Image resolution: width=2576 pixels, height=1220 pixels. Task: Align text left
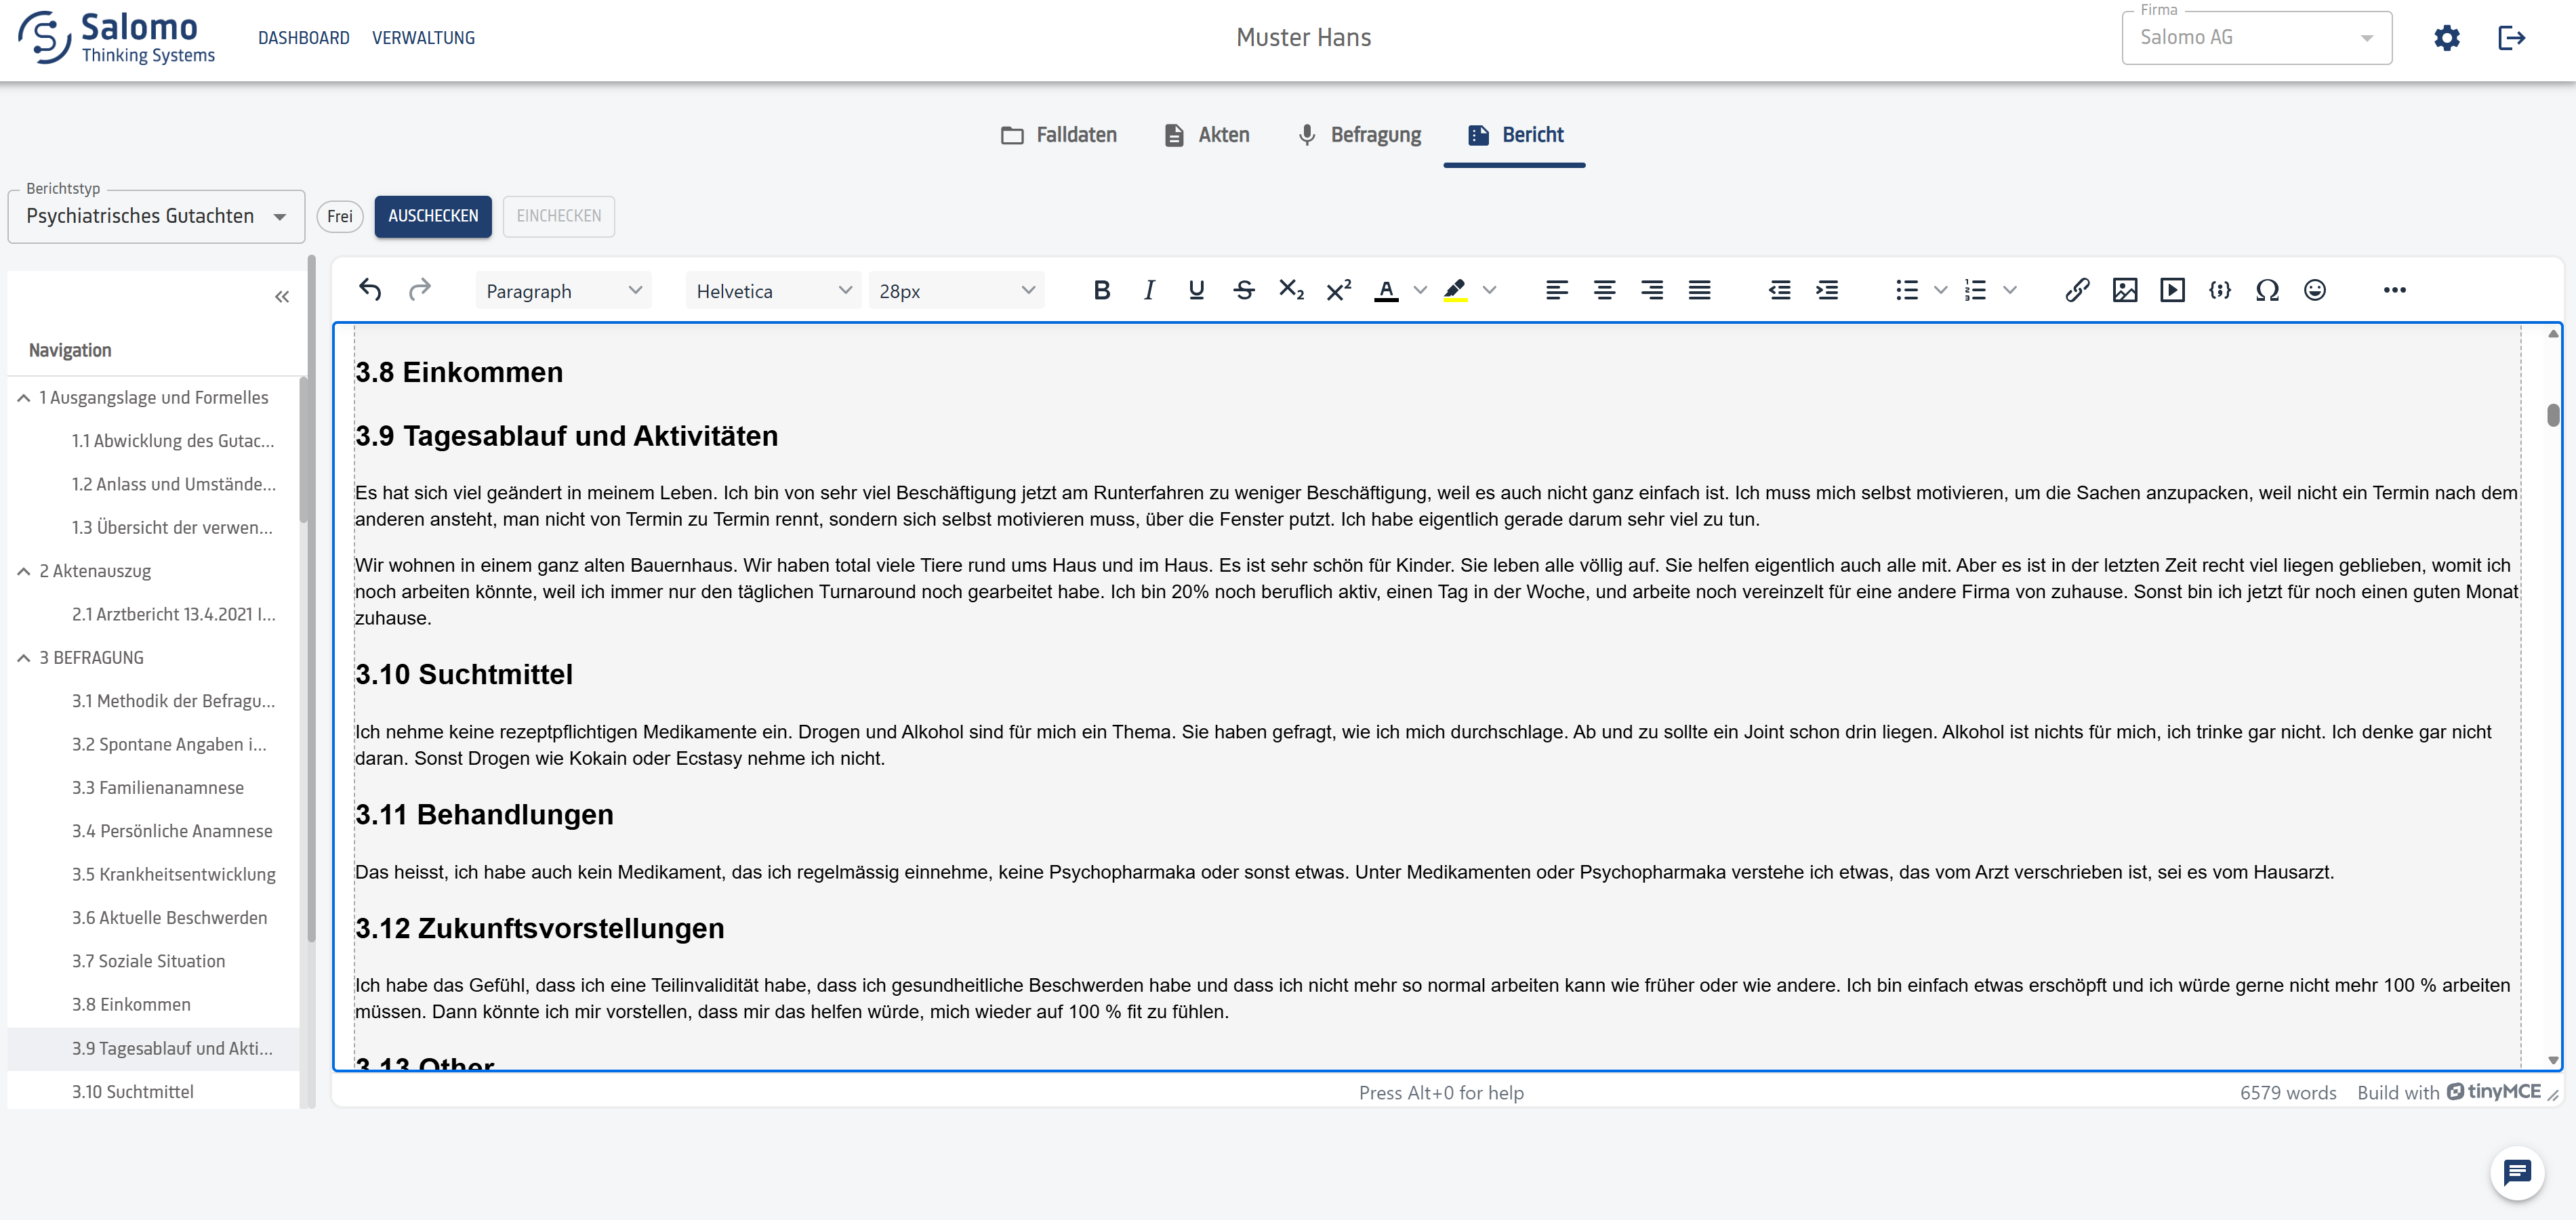(1557, 290)
